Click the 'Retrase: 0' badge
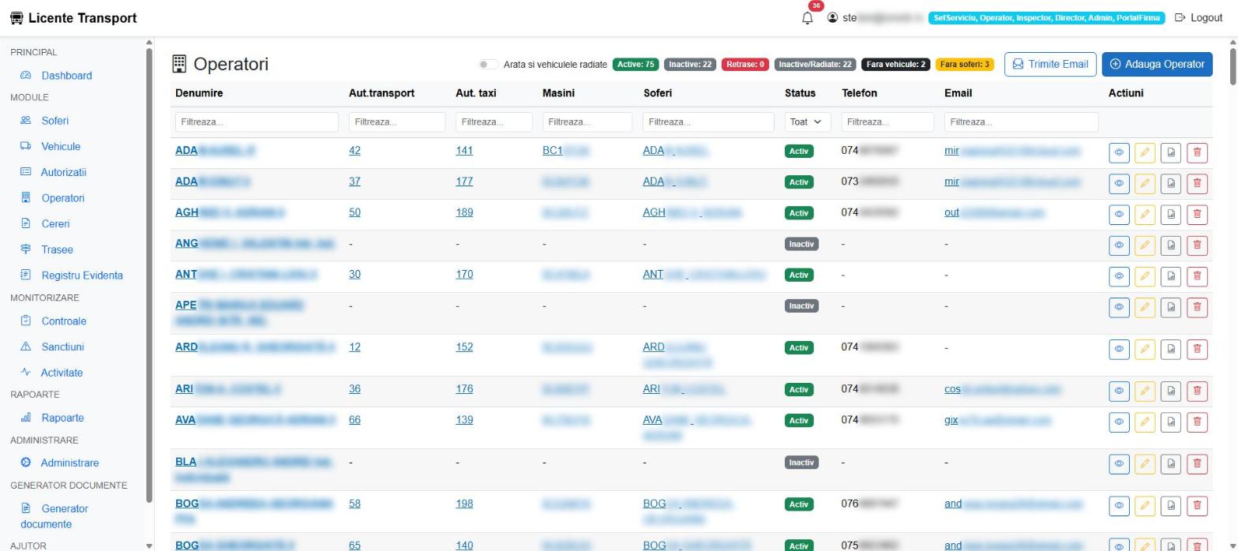The image size is (1238, 551). (x=745, y=65)
